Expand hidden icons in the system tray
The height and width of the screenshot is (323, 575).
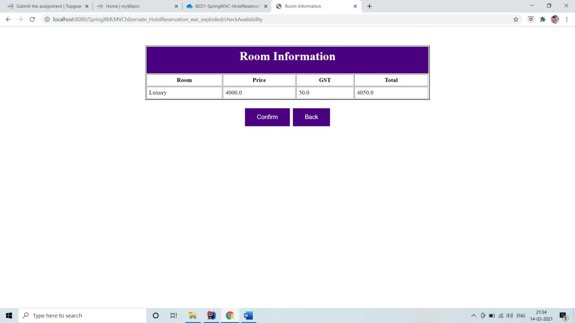pos(473,315)
